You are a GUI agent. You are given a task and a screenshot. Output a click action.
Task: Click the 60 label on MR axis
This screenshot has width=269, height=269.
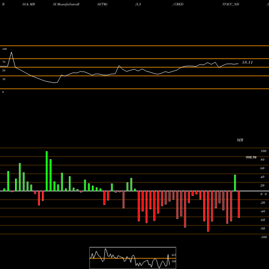tap(263, 168)
